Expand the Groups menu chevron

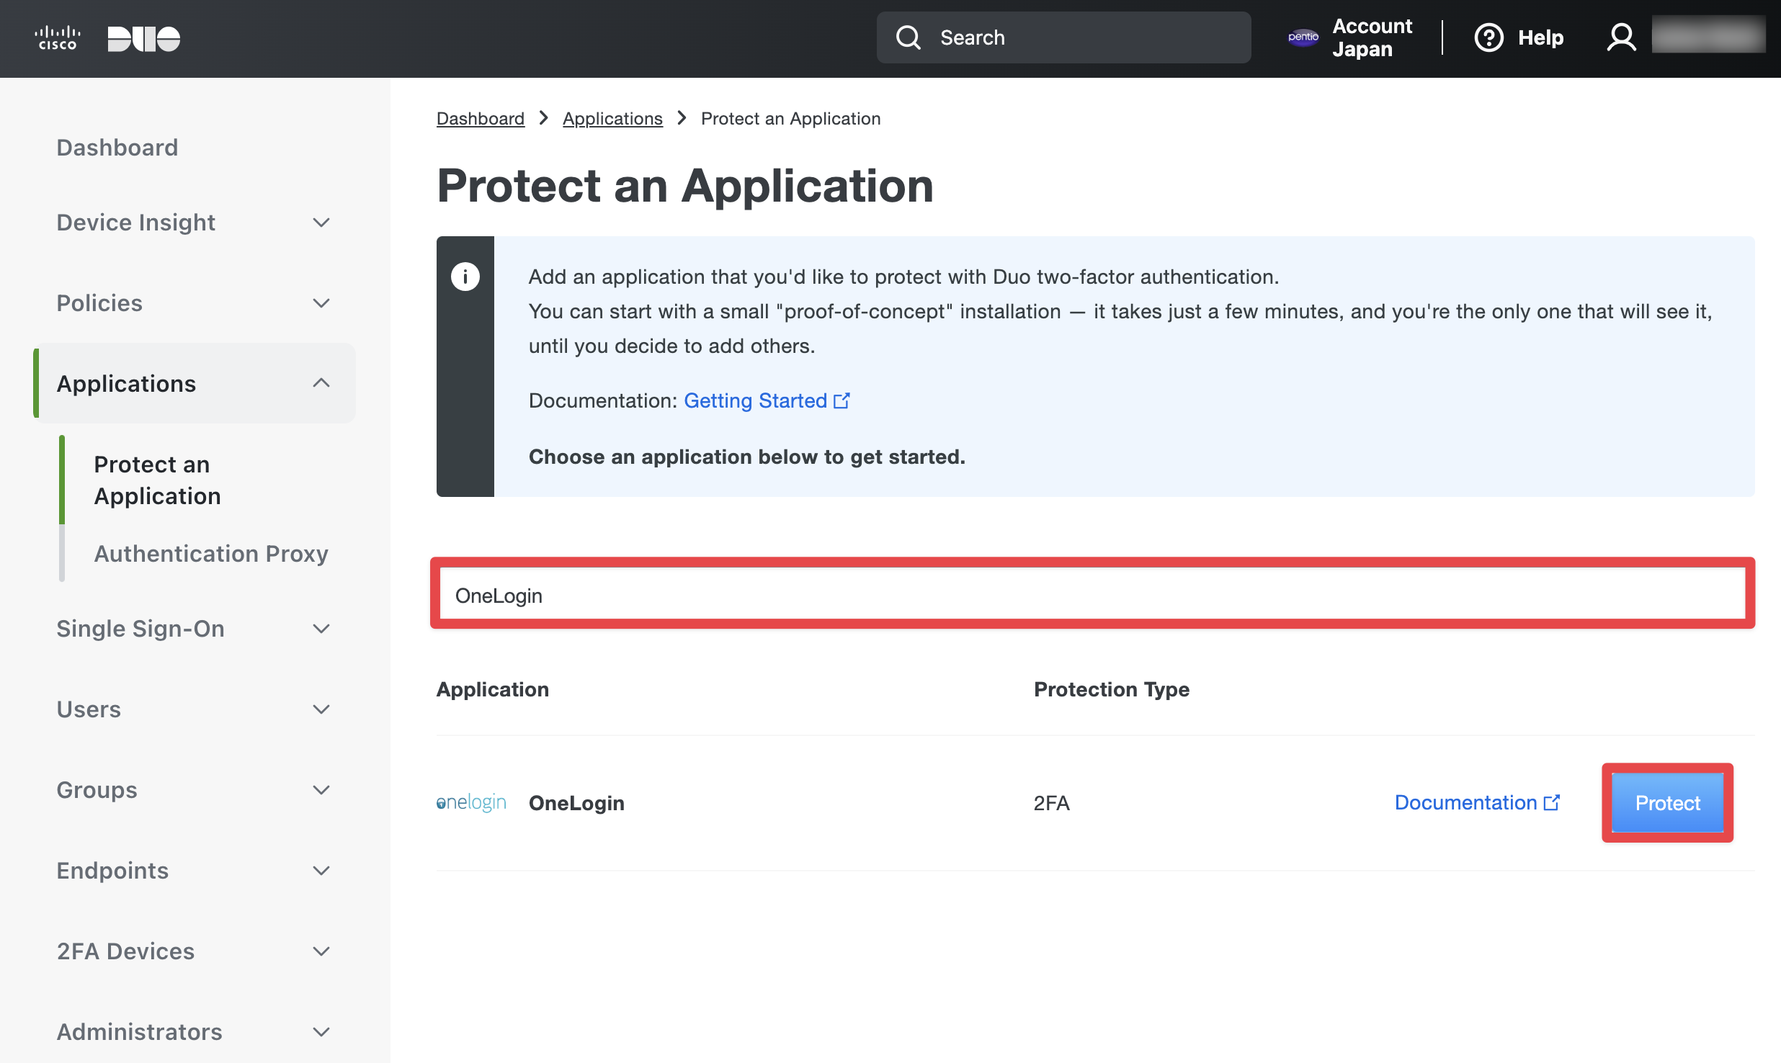321,790
